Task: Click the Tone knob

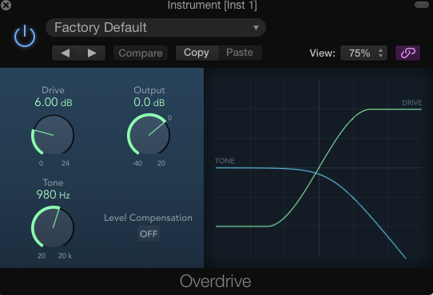Action: pyautogui.click(x=53, y=227)
